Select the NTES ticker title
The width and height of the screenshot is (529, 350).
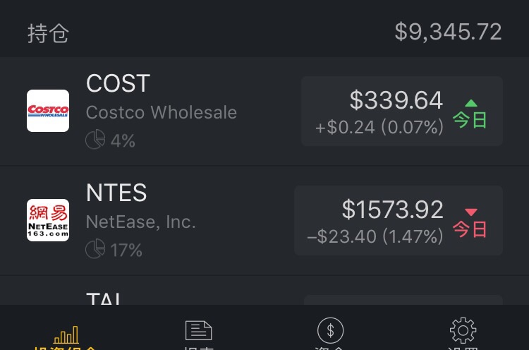pyautogui.click(x=116, y=193)
